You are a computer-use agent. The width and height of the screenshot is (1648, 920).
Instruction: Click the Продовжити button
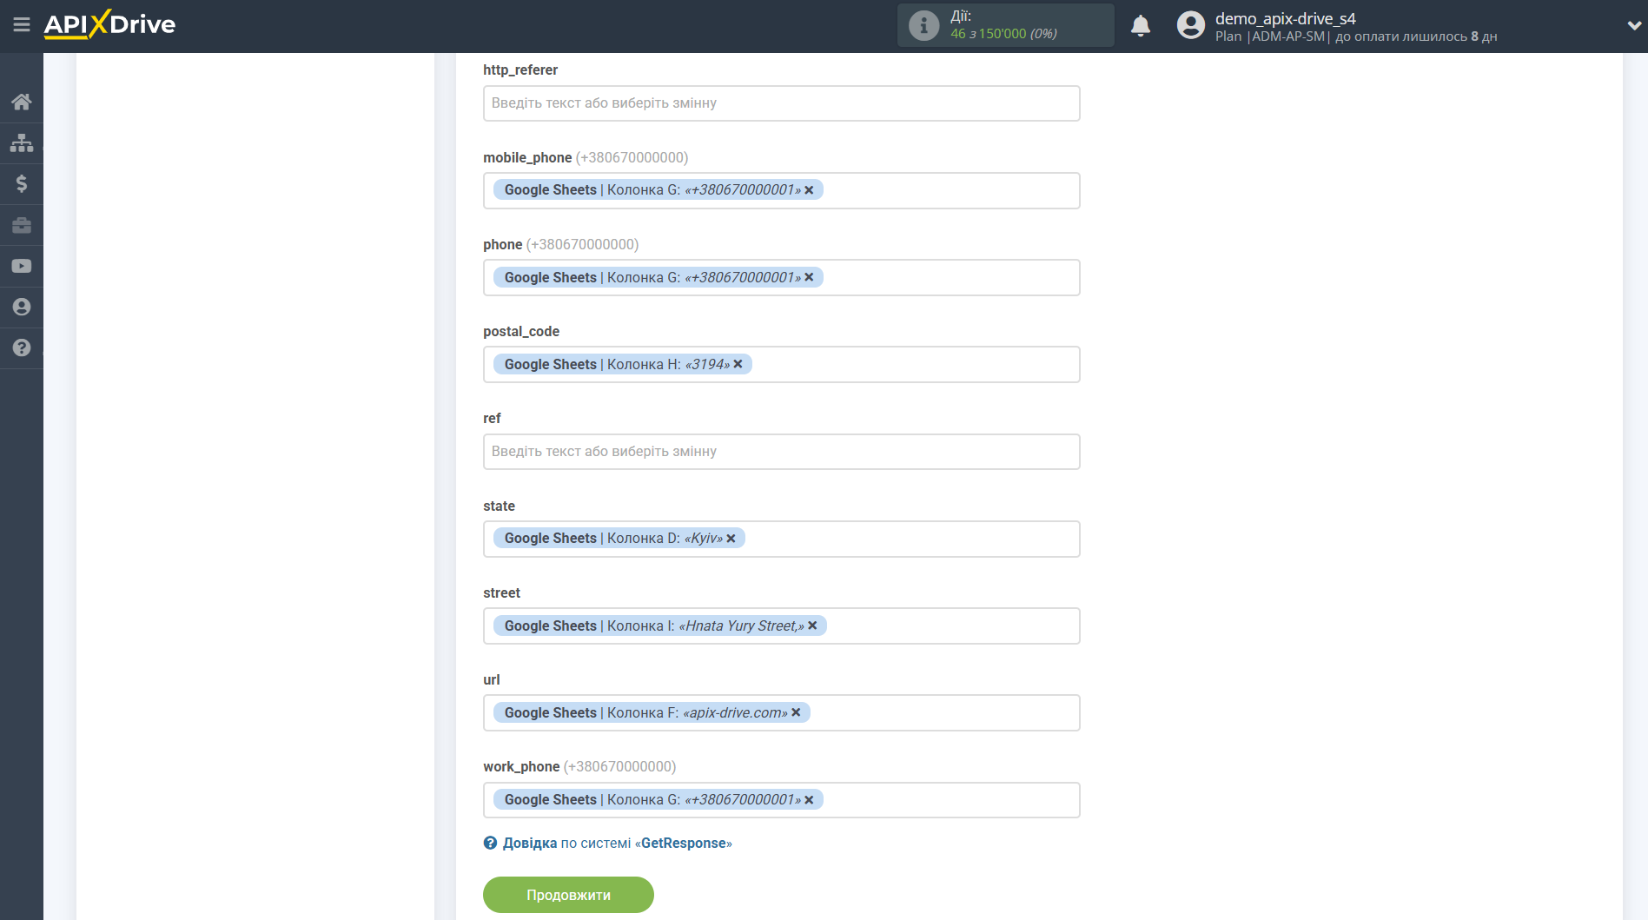(568, 895)
